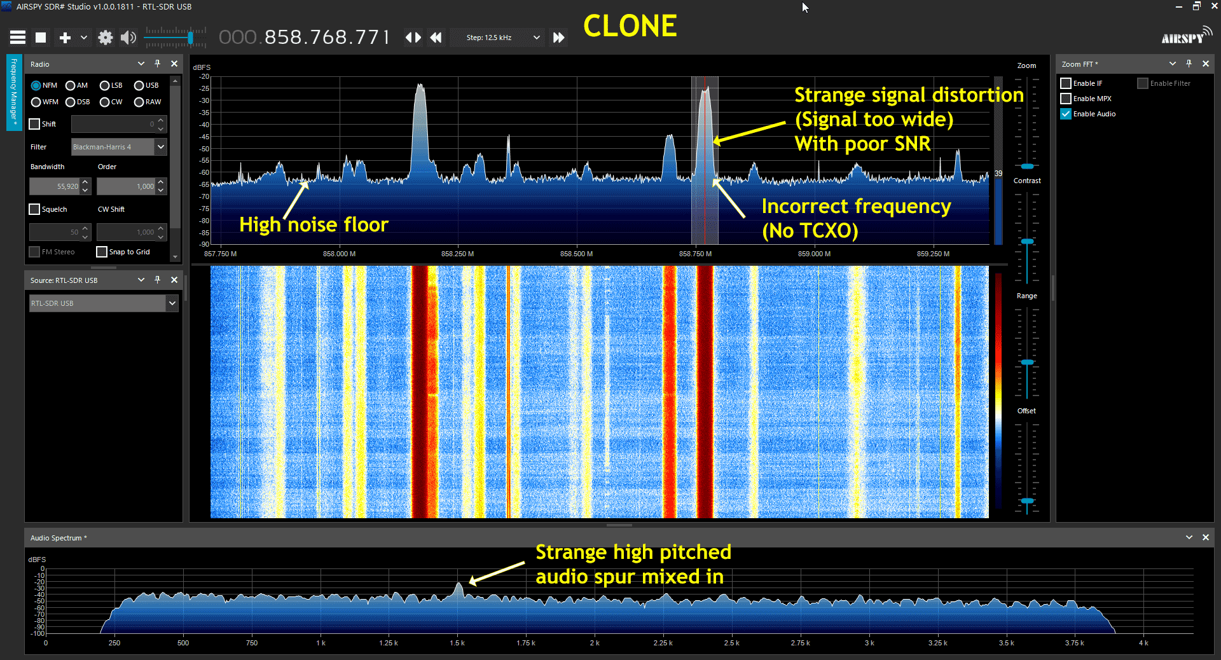
Task: Collapse the Radio panel chevron
Action: click(141, 64)
